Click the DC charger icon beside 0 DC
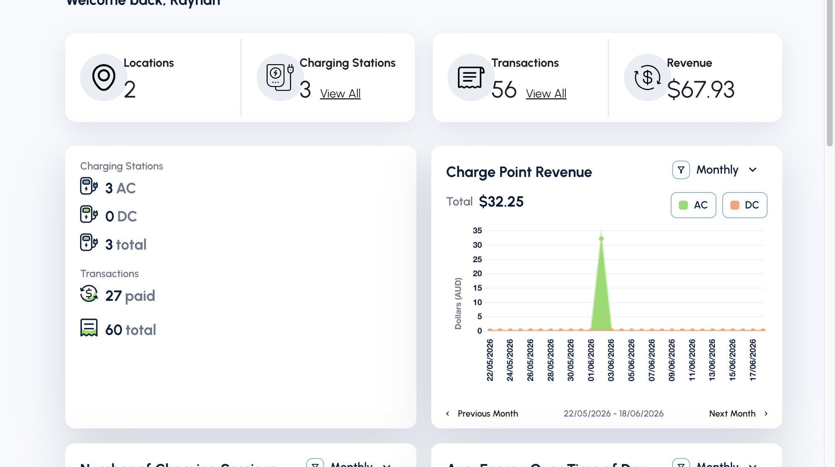The height and width of the screenshot is (467, 835). 89,214
